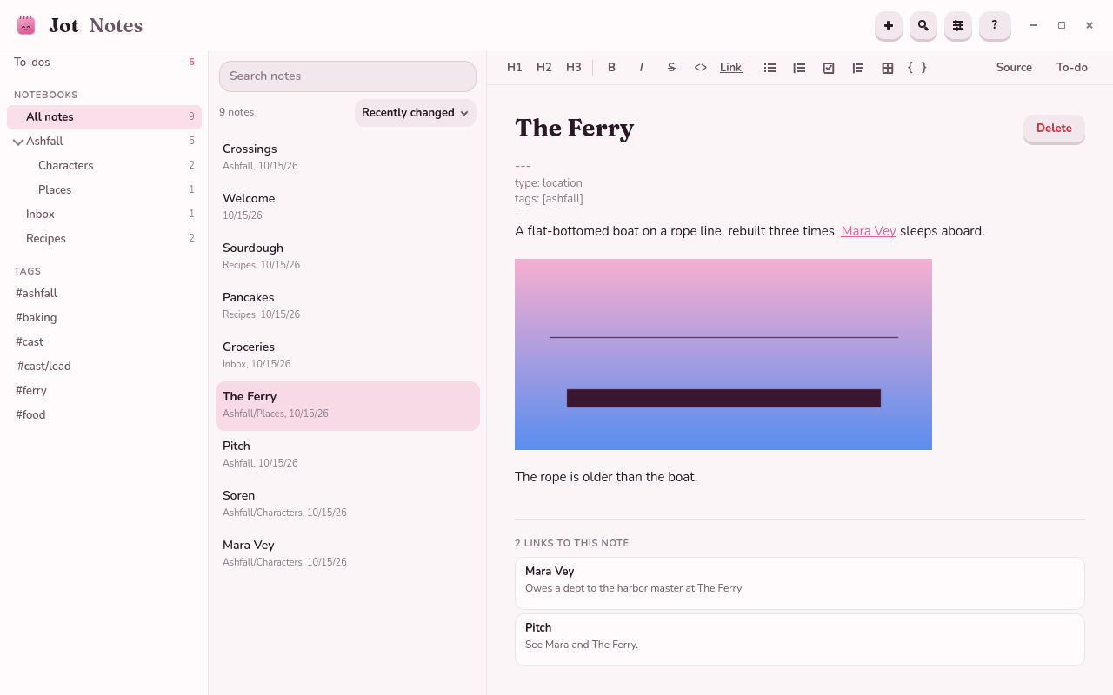Open the Recently changed sort dropdown

[x=416, y=112]
